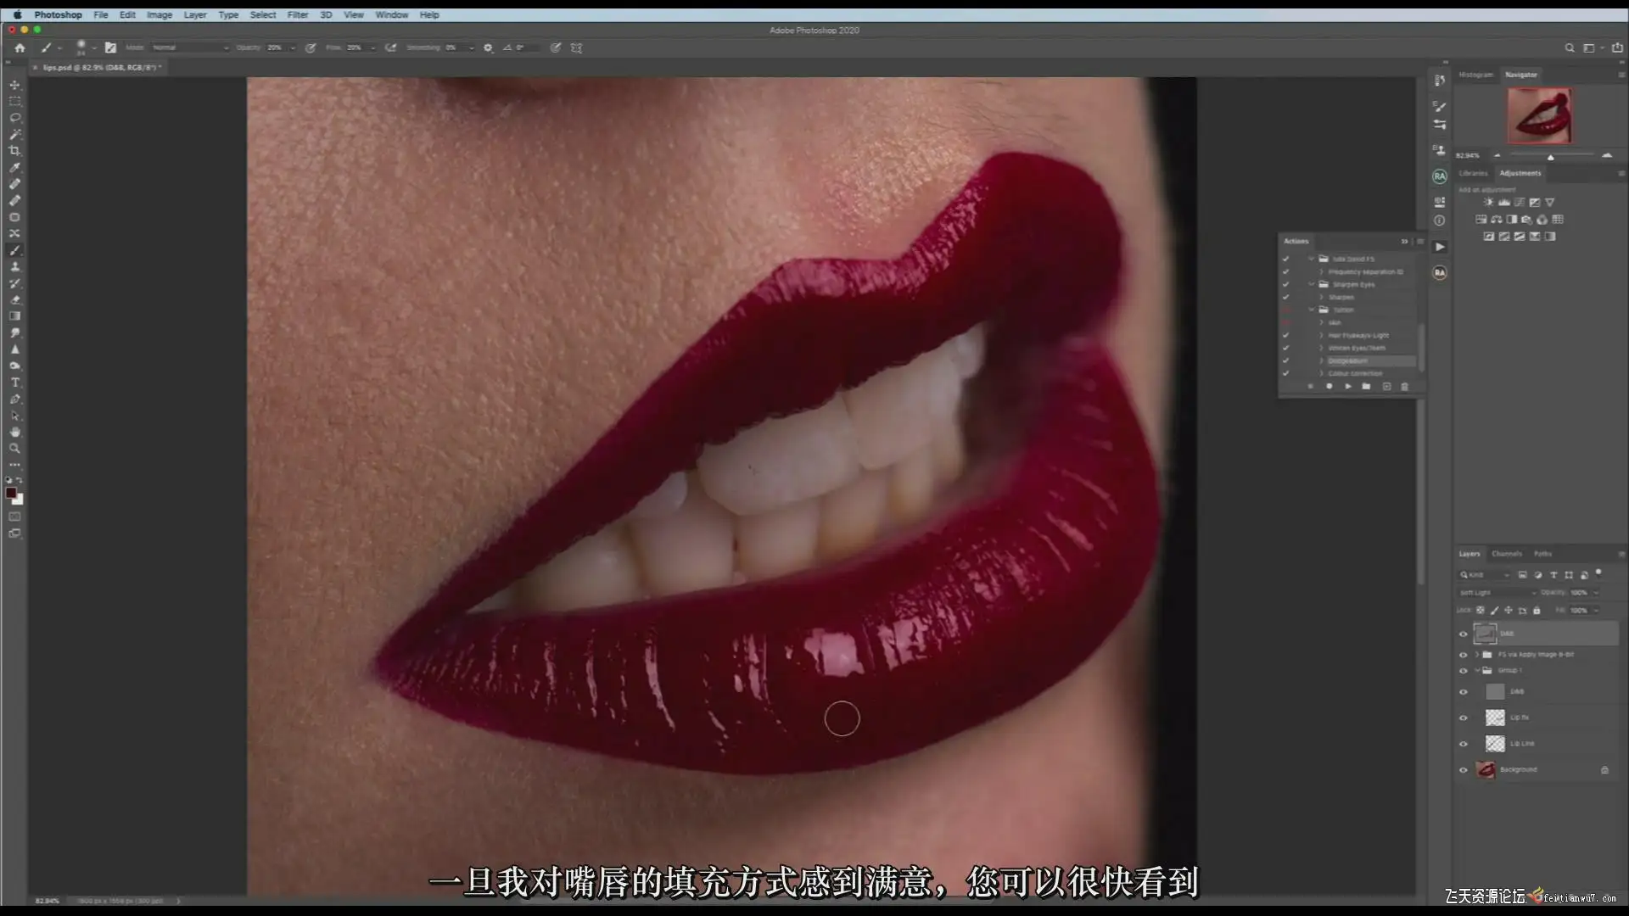Open the Apple menu

pos(17,15)
